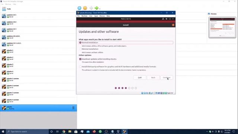Image resolution: width=238 pixels, height=134 pixels.
Task: Close the Install dialog with the orange X
Action: [x=173, y=25]
